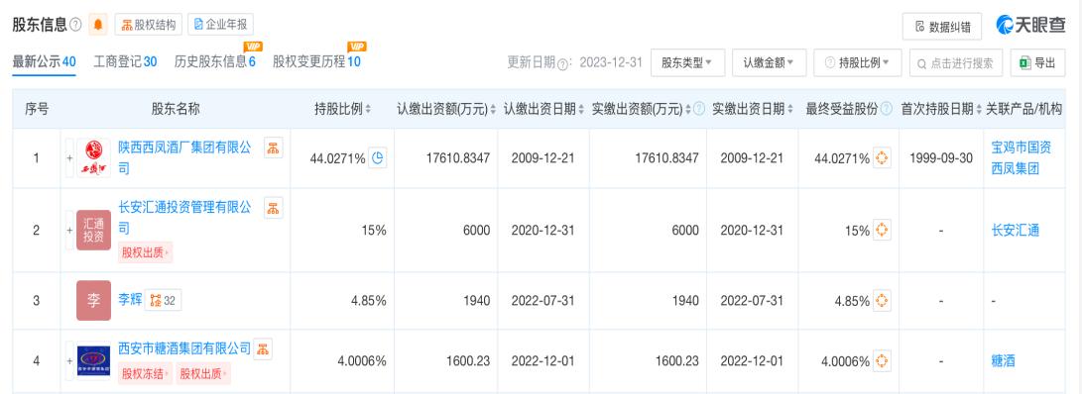1082x394 pixels.
Task: Open the 糖酒 related link
Action: 1004,361
